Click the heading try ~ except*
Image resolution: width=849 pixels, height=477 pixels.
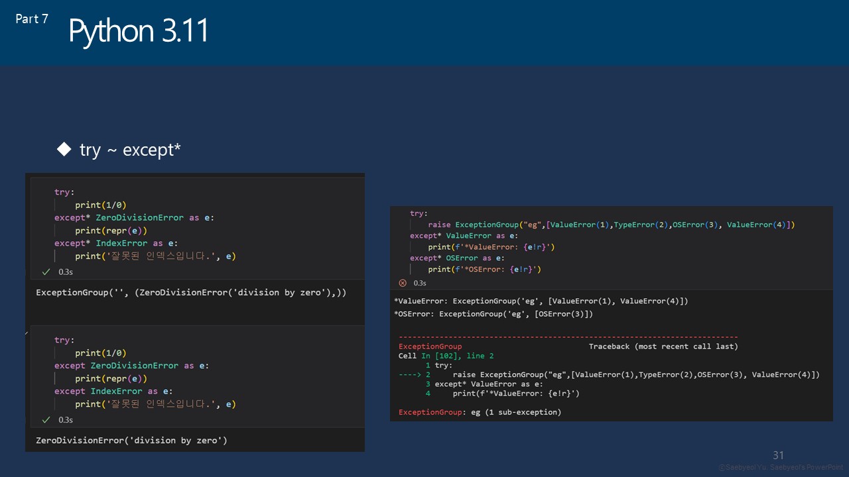point(130,150)
